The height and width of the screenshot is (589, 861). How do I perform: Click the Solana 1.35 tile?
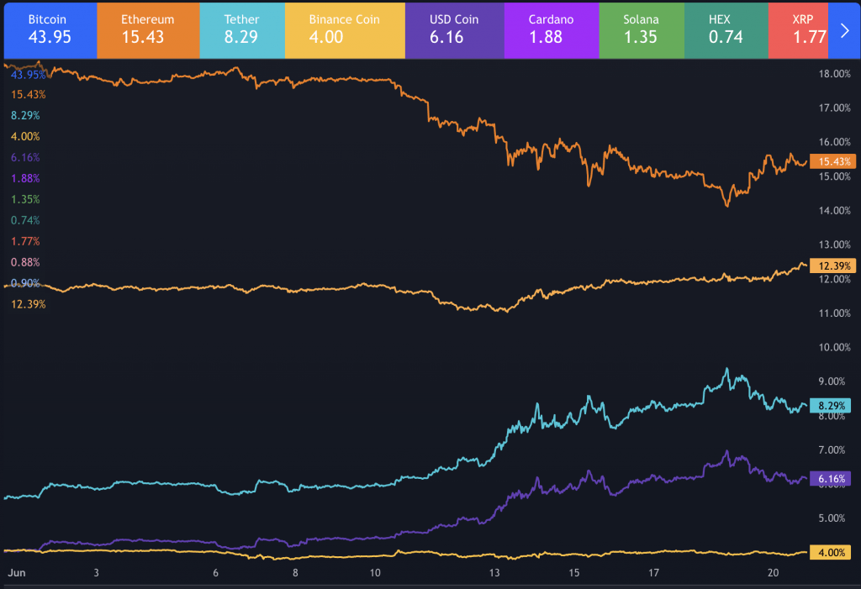[x=641, y=29]
